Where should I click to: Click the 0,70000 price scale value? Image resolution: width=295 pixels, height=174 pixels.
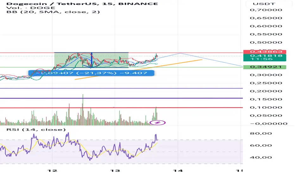266,10
